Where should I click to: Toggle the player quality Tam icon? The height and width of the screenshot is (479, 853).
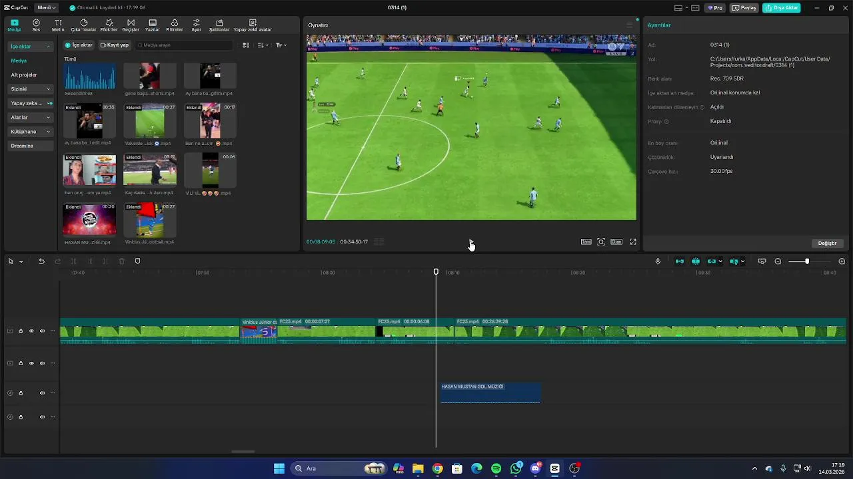586,242
